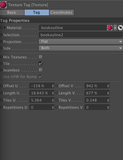Click keyframe dot beside Offset U
123x160 pixels.
(1, 86)
